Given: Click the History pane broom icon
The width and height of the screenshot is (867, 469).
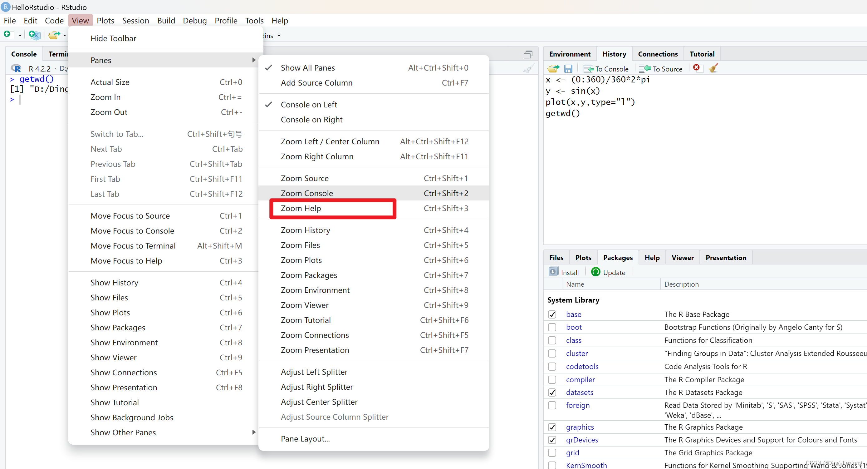Looking at the screenshot, I should point(713,68).
